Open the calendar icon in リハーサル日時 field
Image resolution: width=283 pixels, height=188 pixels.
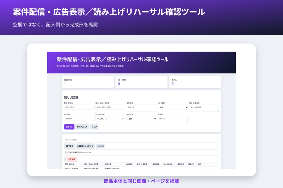(x=122, y=119)
